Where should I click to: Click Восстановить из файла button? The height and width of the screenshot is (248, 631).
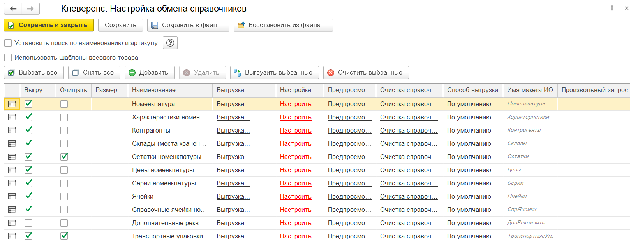tap(283, 25)
